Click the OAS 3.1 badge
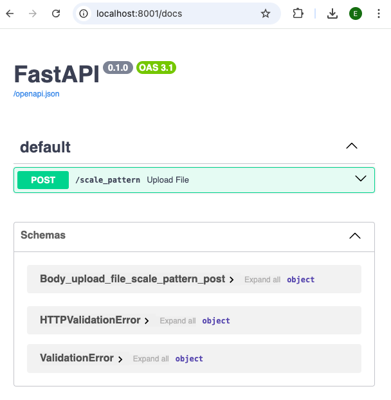This screenshot has width=391, height=400. (x=156, y=68)
